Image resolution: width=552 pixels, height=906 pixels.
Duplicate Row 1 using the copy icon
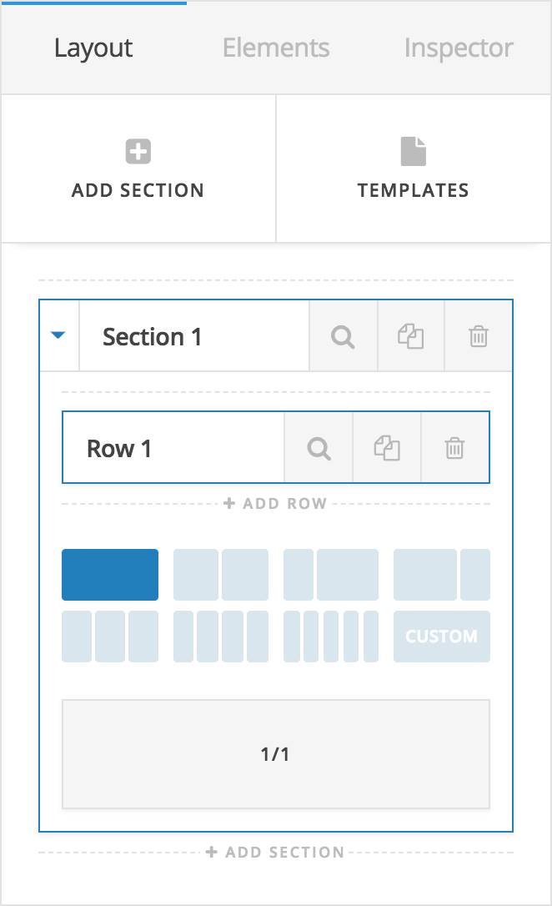387,447
